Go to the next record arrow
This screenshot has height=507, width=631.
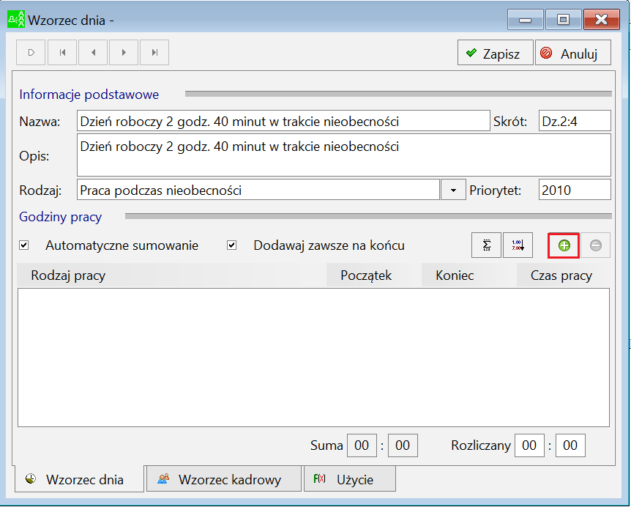point(124,52)
